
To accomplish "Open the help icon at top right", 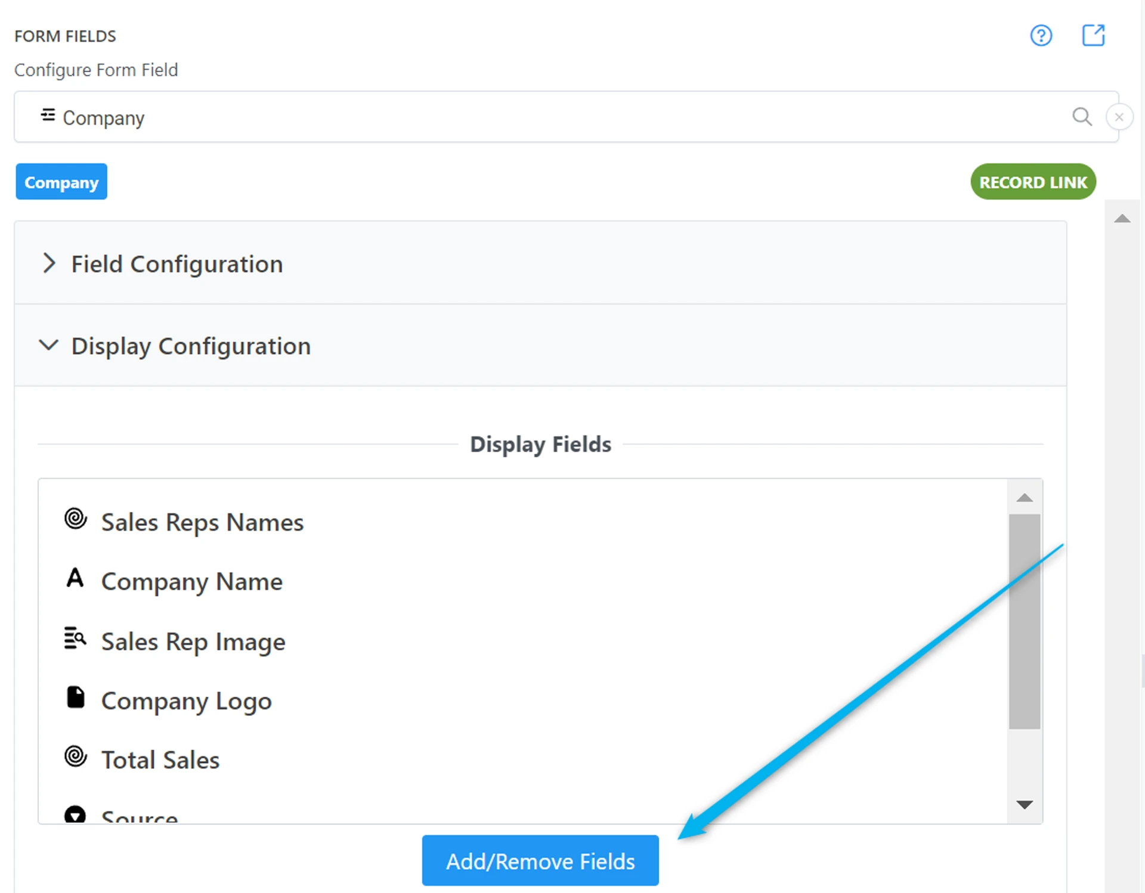I will point(1041,36).
